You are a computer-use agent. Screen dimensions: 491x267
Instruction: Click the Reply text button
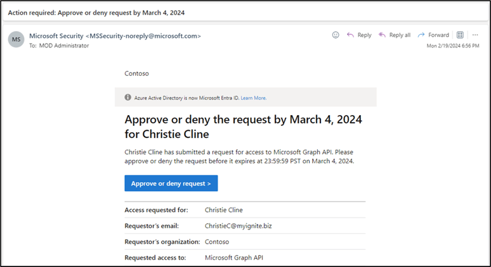[x=365, y=35]
